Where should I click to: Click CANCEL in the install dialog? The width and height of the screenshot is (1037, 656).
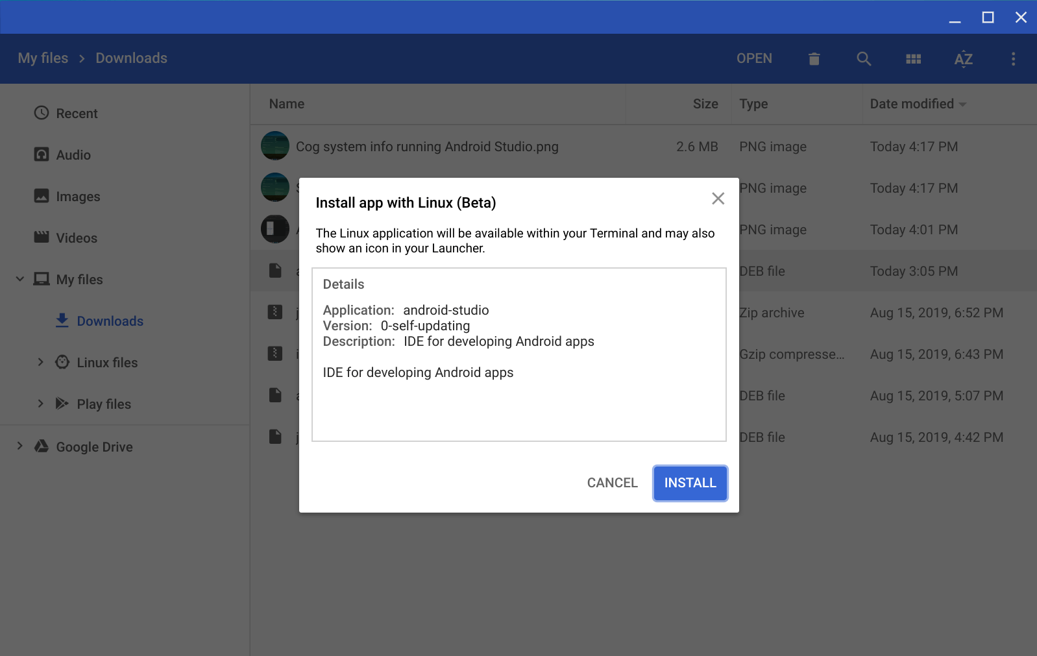(x=612, y=483)
